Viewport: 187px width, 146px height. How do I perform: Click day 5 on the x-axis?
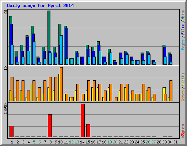coord(34,142)
